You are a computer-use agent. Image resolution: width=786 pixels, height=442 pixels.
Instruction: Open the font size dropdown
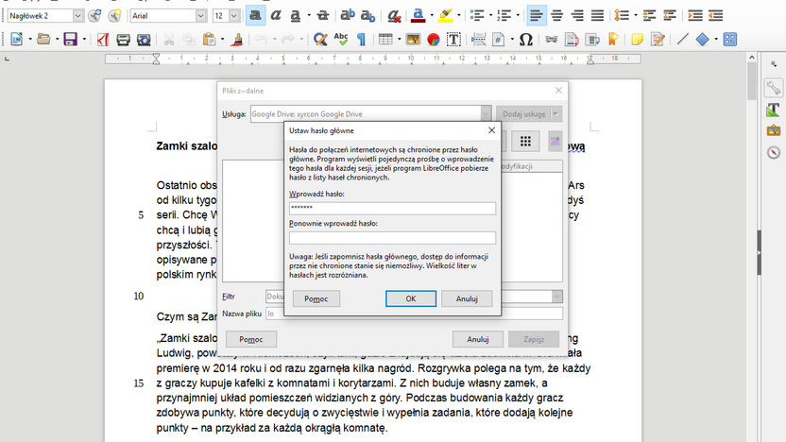(233, 16)
